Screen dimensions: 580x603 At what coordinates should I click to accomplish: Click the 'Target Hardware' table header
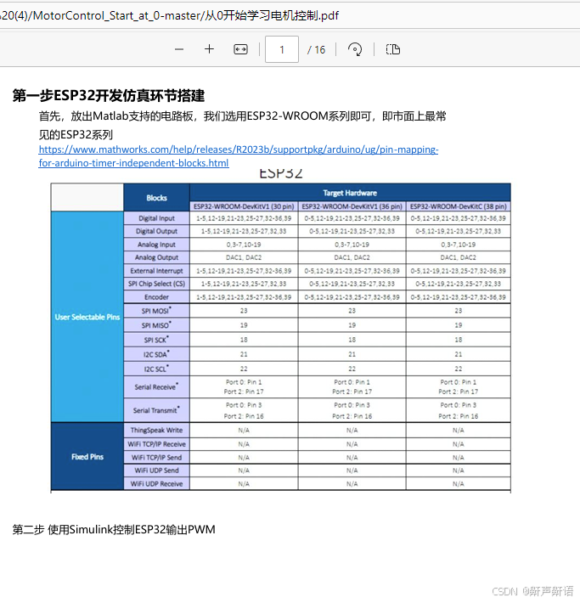point(350,193)
